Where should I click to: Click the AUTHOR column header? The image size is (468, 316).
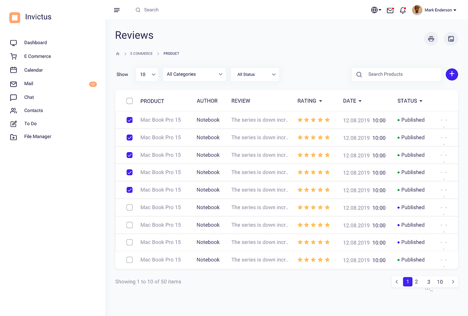(207, 101)
